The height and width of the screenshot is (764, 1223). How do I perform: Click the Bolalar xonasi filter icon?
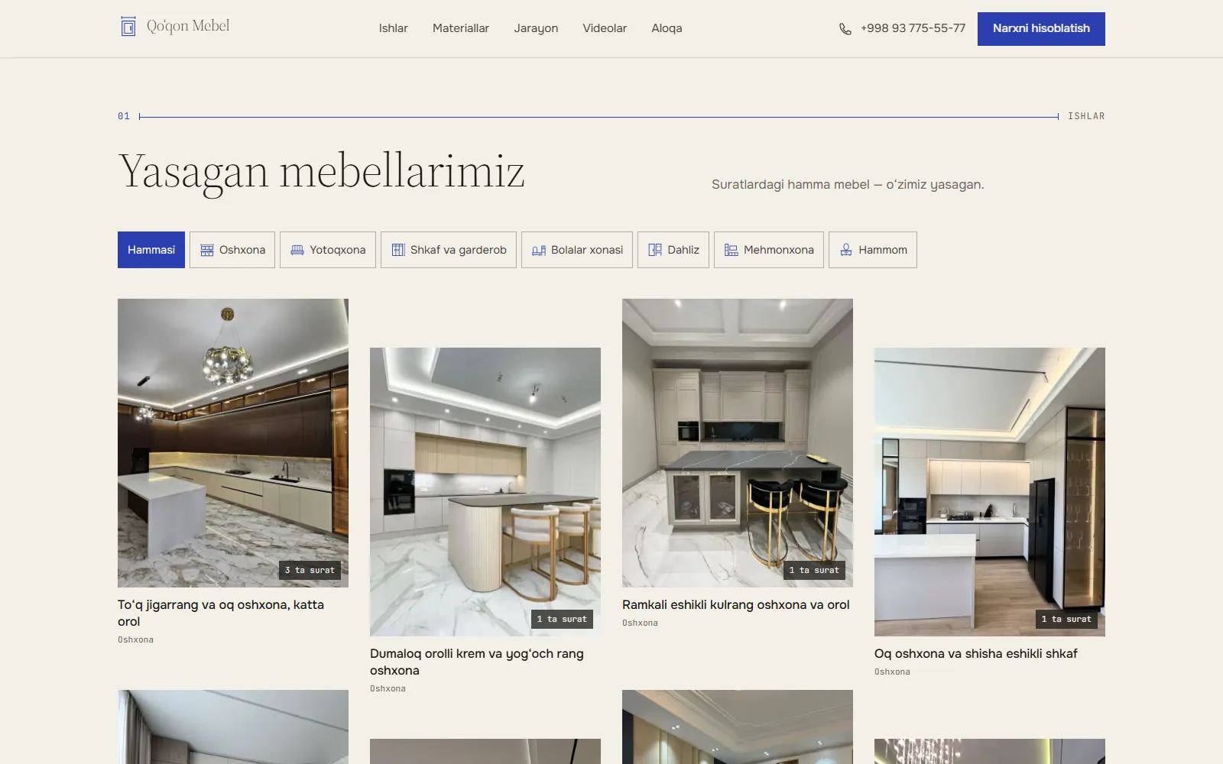[539, 250]
